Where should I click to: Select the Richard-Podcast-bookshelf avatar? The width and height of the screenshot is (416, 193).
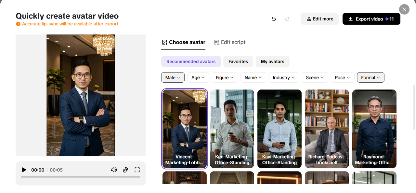click(327, 129)
